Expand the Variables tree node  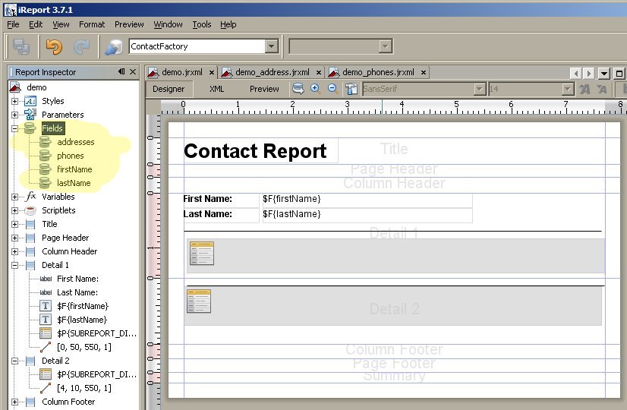[x=14, y=197]
